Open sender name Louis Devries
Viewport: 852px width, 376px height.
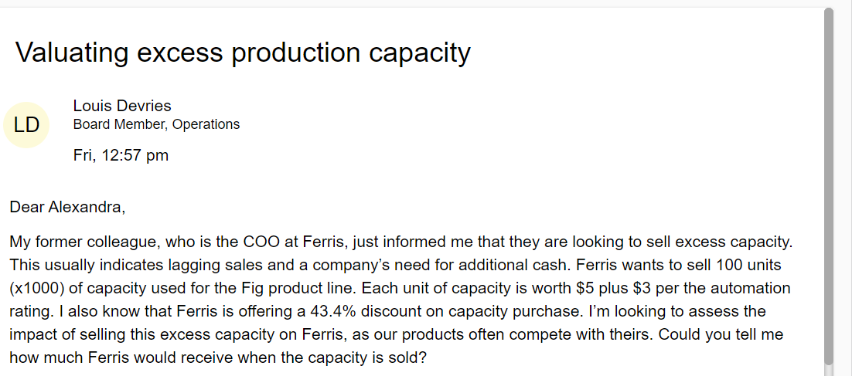122,106
